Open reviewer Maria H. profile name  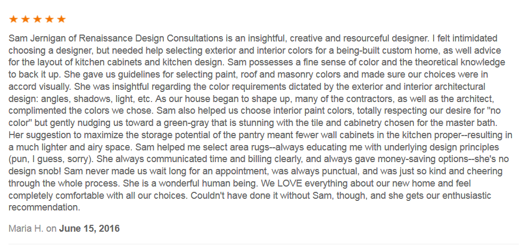click(26, 229)
